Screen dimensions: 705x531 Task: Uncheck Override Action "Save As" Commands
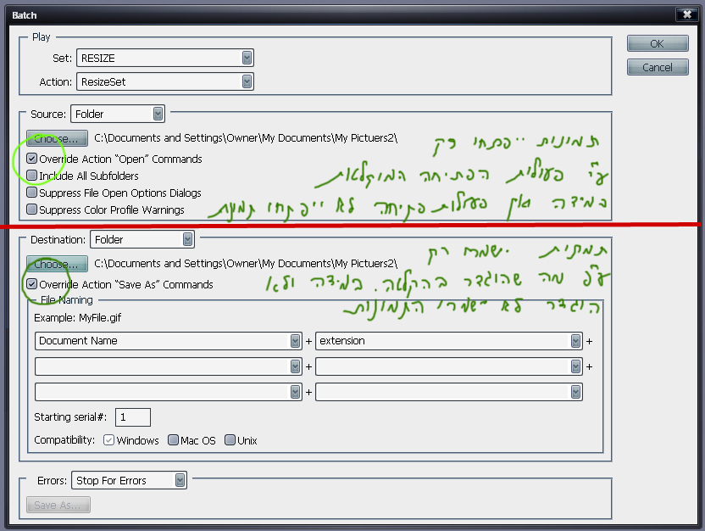(32, 284)
